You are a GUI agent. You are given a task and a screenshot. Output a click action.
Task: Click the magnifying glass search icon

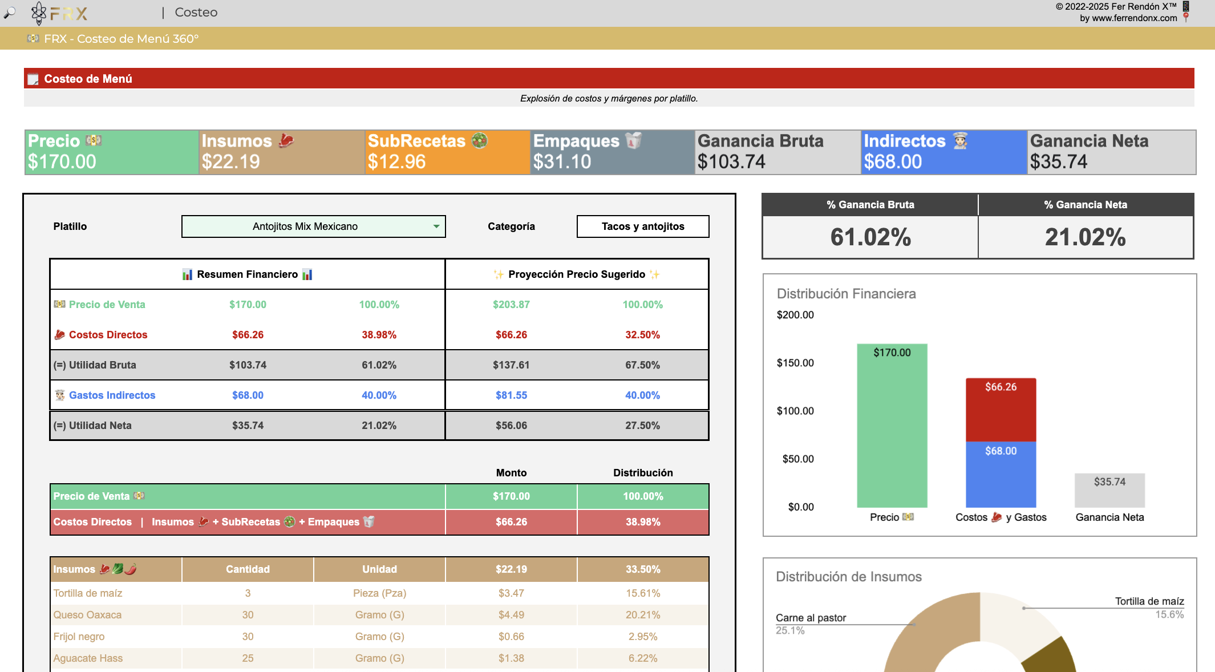coord(10,12)
